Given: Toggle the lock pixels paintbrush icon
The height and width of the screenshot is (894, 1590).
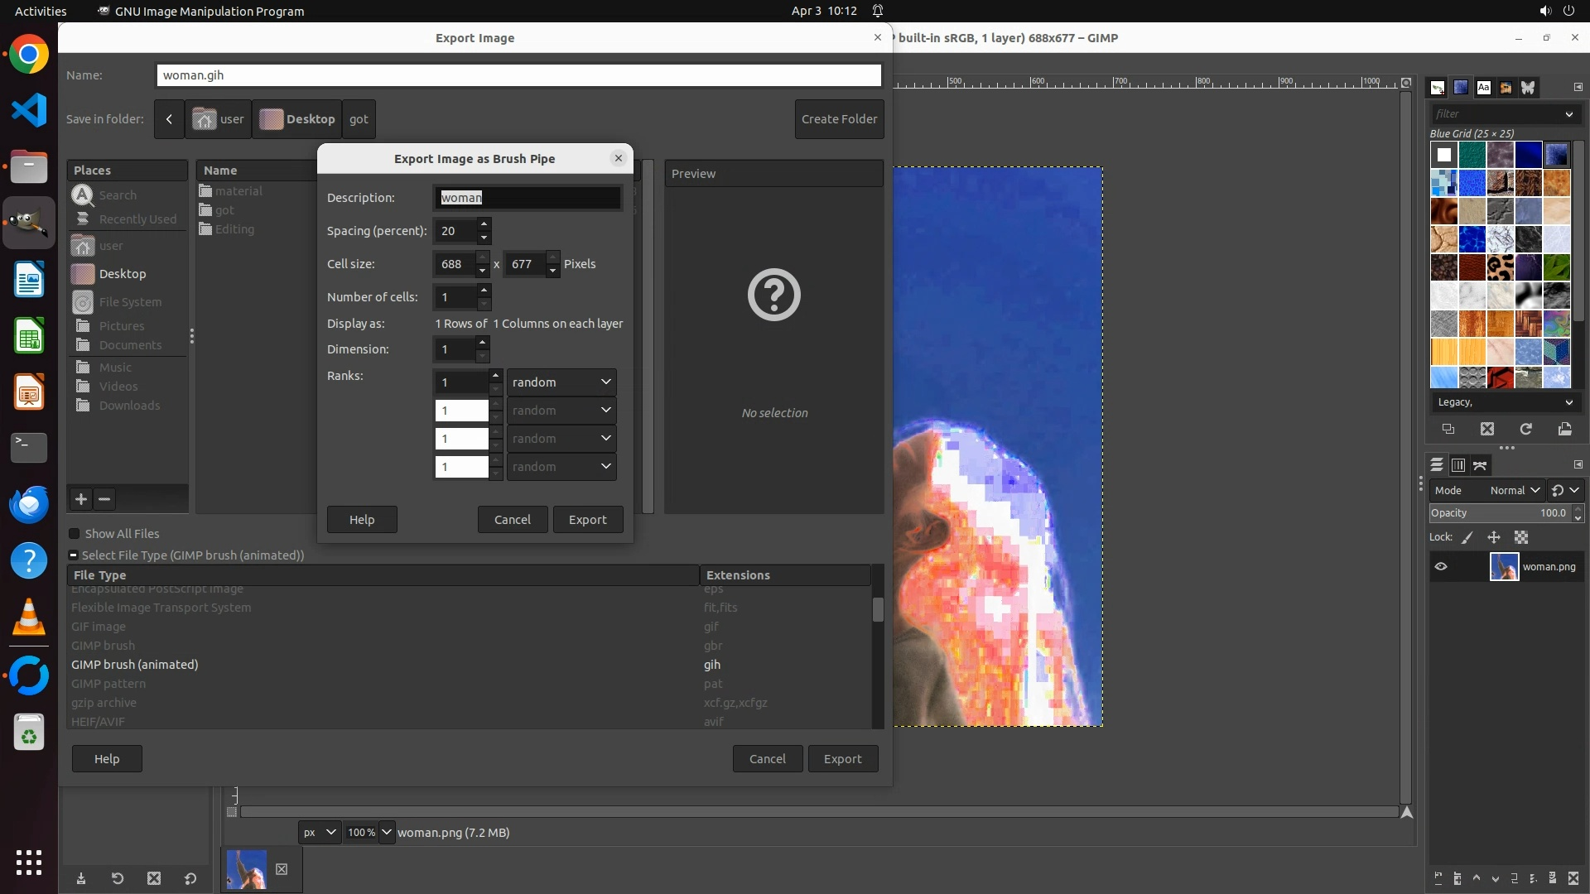Looking at the screenshot, I should click(1467, 537).
